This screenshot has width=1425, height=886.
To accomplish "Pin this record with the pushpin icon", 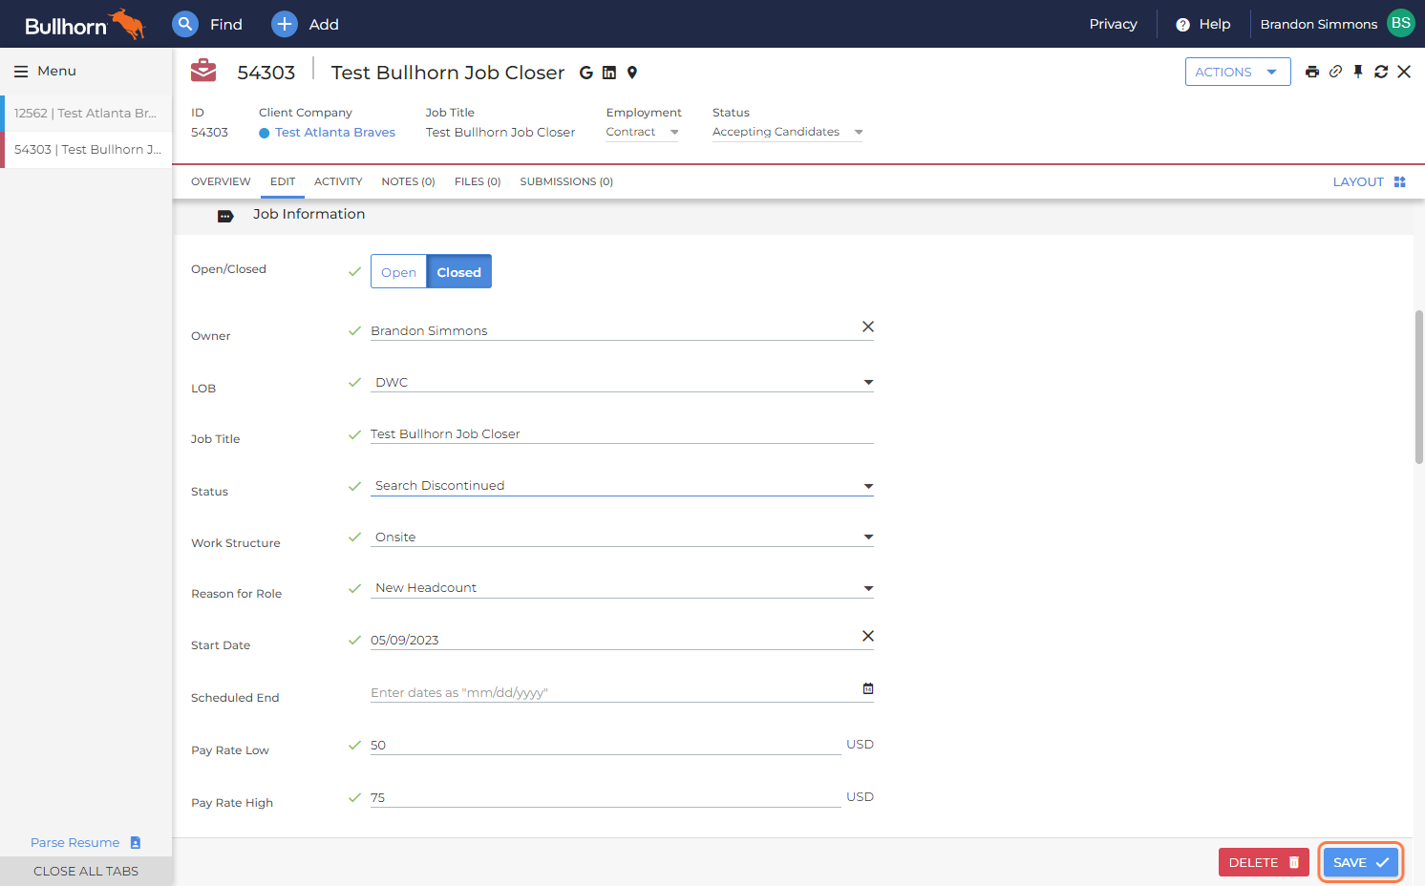I will pyautogui.click(x=1358, y=72).
